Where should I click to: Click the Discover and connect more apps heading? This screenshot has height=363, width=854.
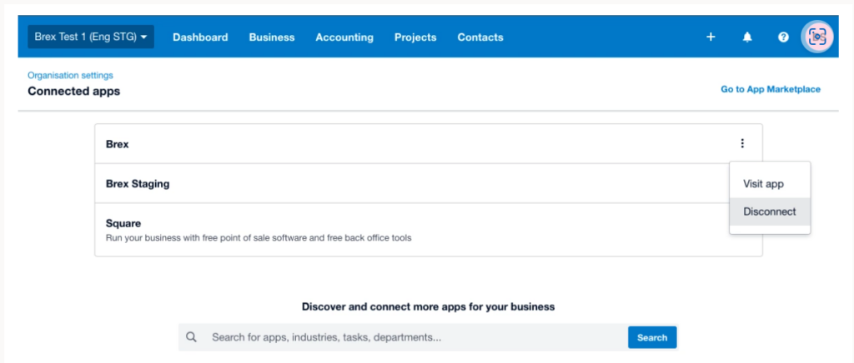tap(428, 307)
